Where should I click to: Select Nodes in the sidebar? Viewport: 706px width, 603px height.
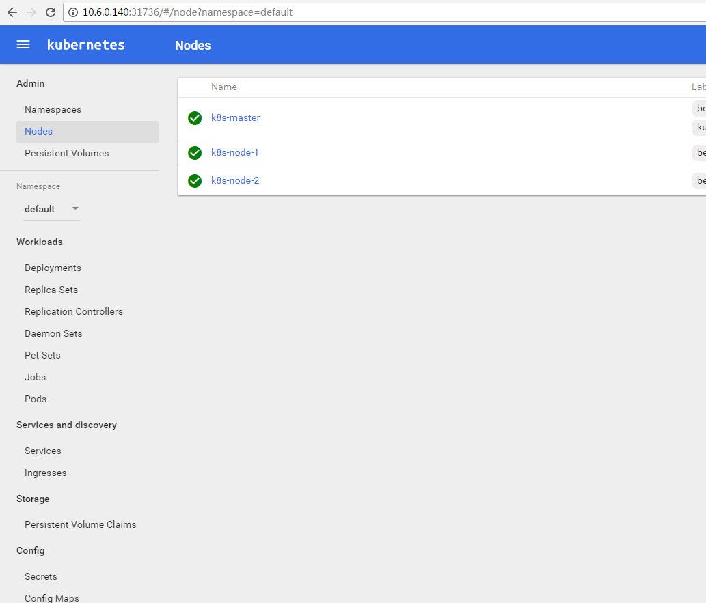click(x=87, y=131)
